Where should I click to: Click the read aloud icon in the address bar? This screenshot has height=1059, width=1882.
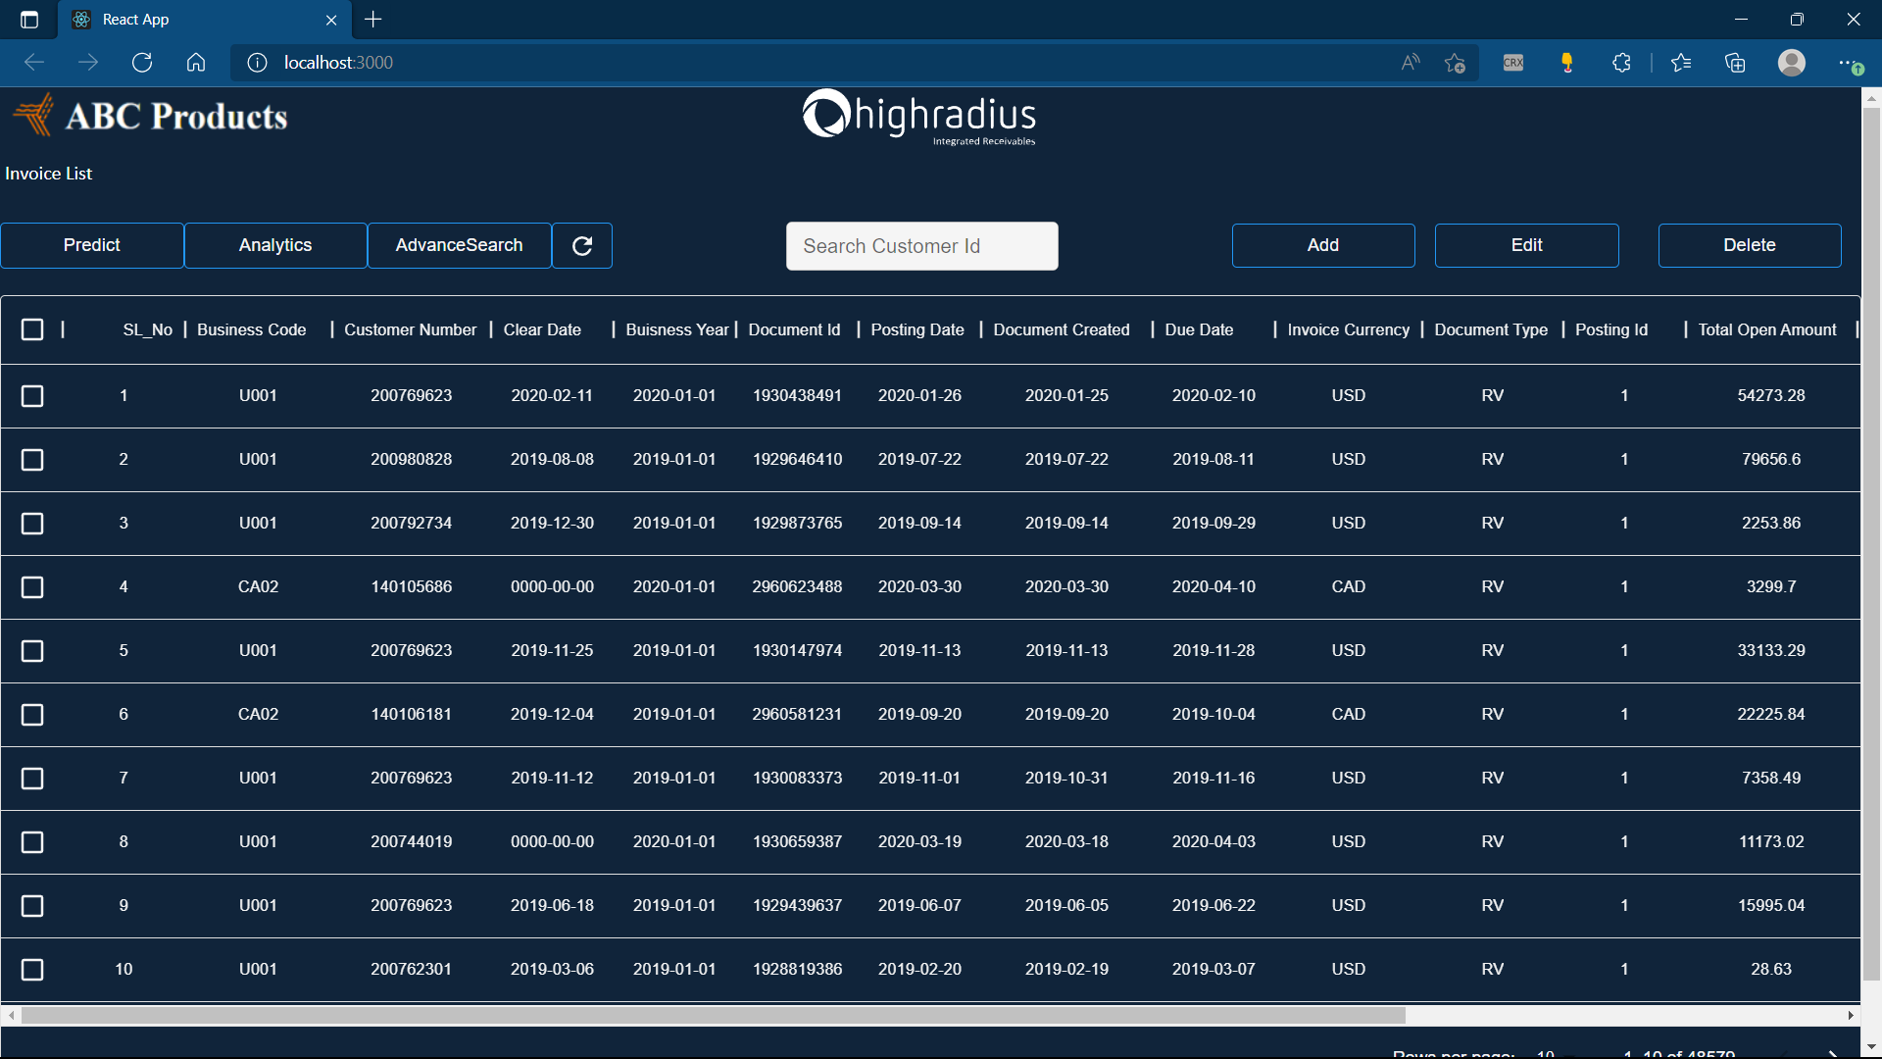click(x=1411, y=63)
